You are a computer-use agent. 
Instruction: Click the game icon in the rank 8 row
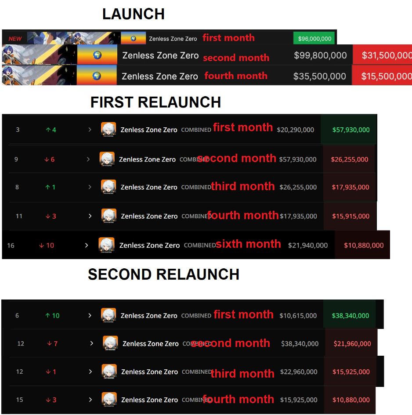108,187
